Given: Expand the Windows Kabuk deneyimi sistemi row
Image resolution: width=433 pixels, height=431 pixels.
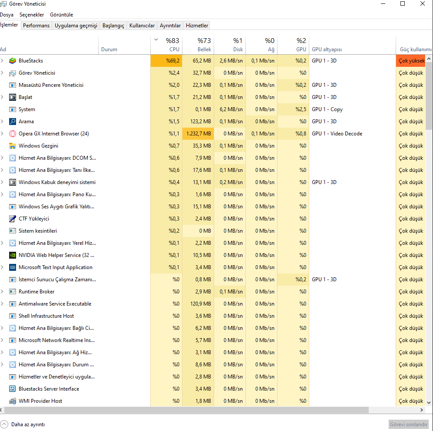Looking at the screenshot, I should [x=2, y=182].
